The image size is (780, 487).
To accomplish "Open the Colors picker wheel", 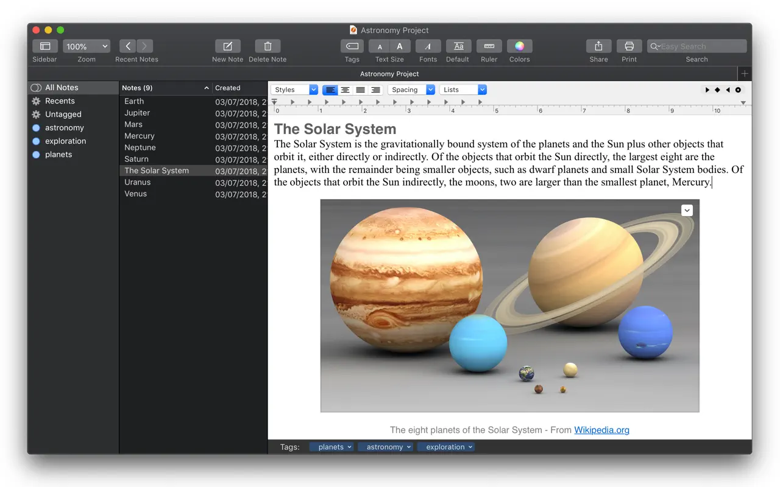I will point(519,46).
